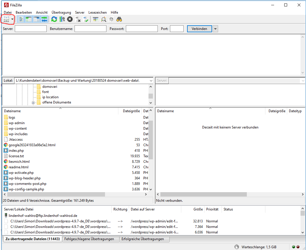Toggle synchronized browsing

111,19
